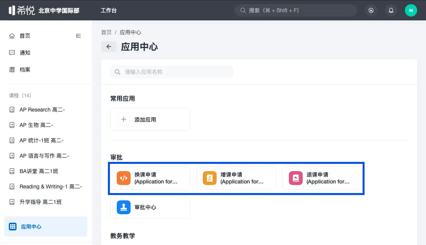Click the back arrow above 应用中心
Screen dimensions: 426x245
(x=108, y=47)
